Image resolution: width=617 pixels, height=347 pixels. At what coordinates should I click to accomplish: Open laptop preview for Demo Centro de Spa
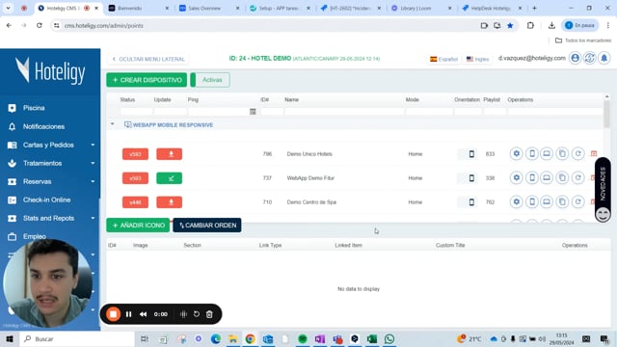click(x=547, y=201)
